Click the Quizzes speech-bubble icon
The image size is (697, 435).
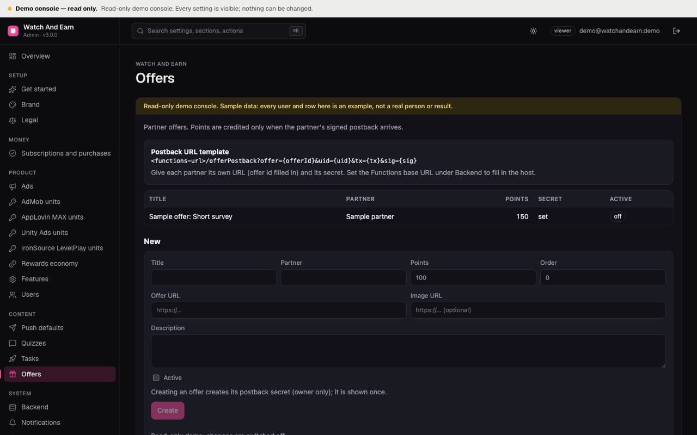(13, 343)
